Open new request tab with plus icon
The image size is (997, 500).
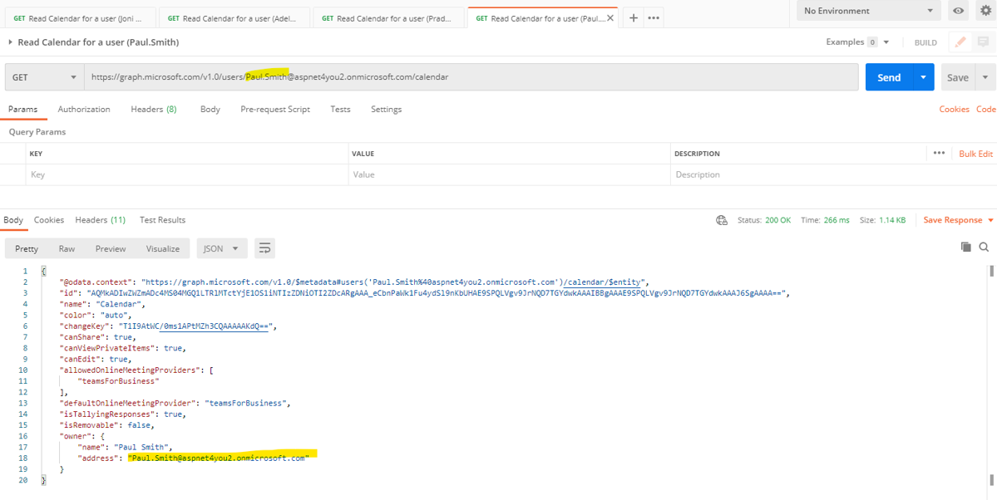[634, 18]
